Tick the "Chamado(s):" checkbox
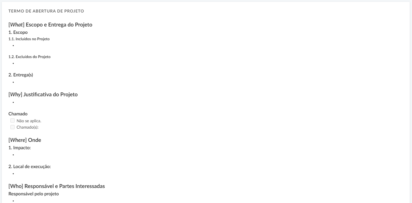This screenshot has width=412, height=203. [13, 127]
